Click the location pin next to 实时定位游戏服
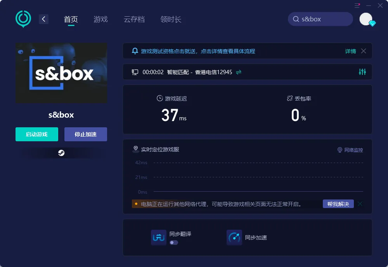This screenshot has width=388, height=267. coord(135,149)
